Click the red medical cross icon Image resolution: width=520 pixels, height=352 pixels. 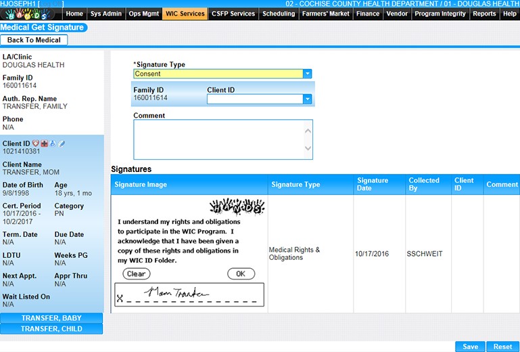(x=45, y=144)
